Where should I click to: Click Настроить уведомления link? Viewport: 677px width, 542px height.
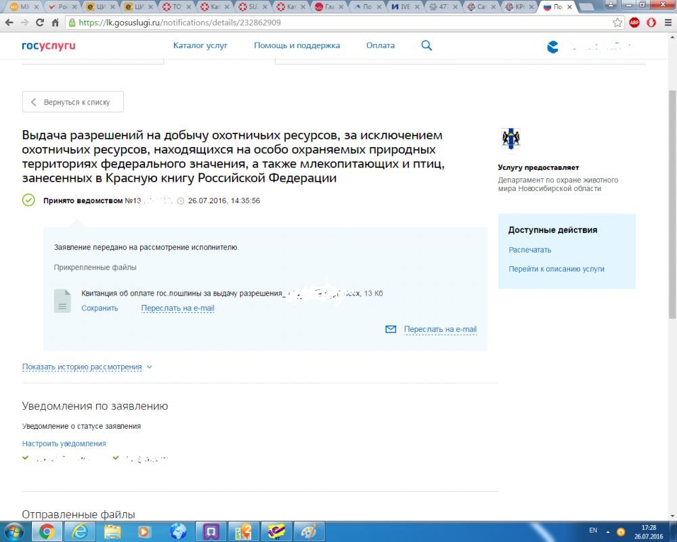click(x=64, y=444)
